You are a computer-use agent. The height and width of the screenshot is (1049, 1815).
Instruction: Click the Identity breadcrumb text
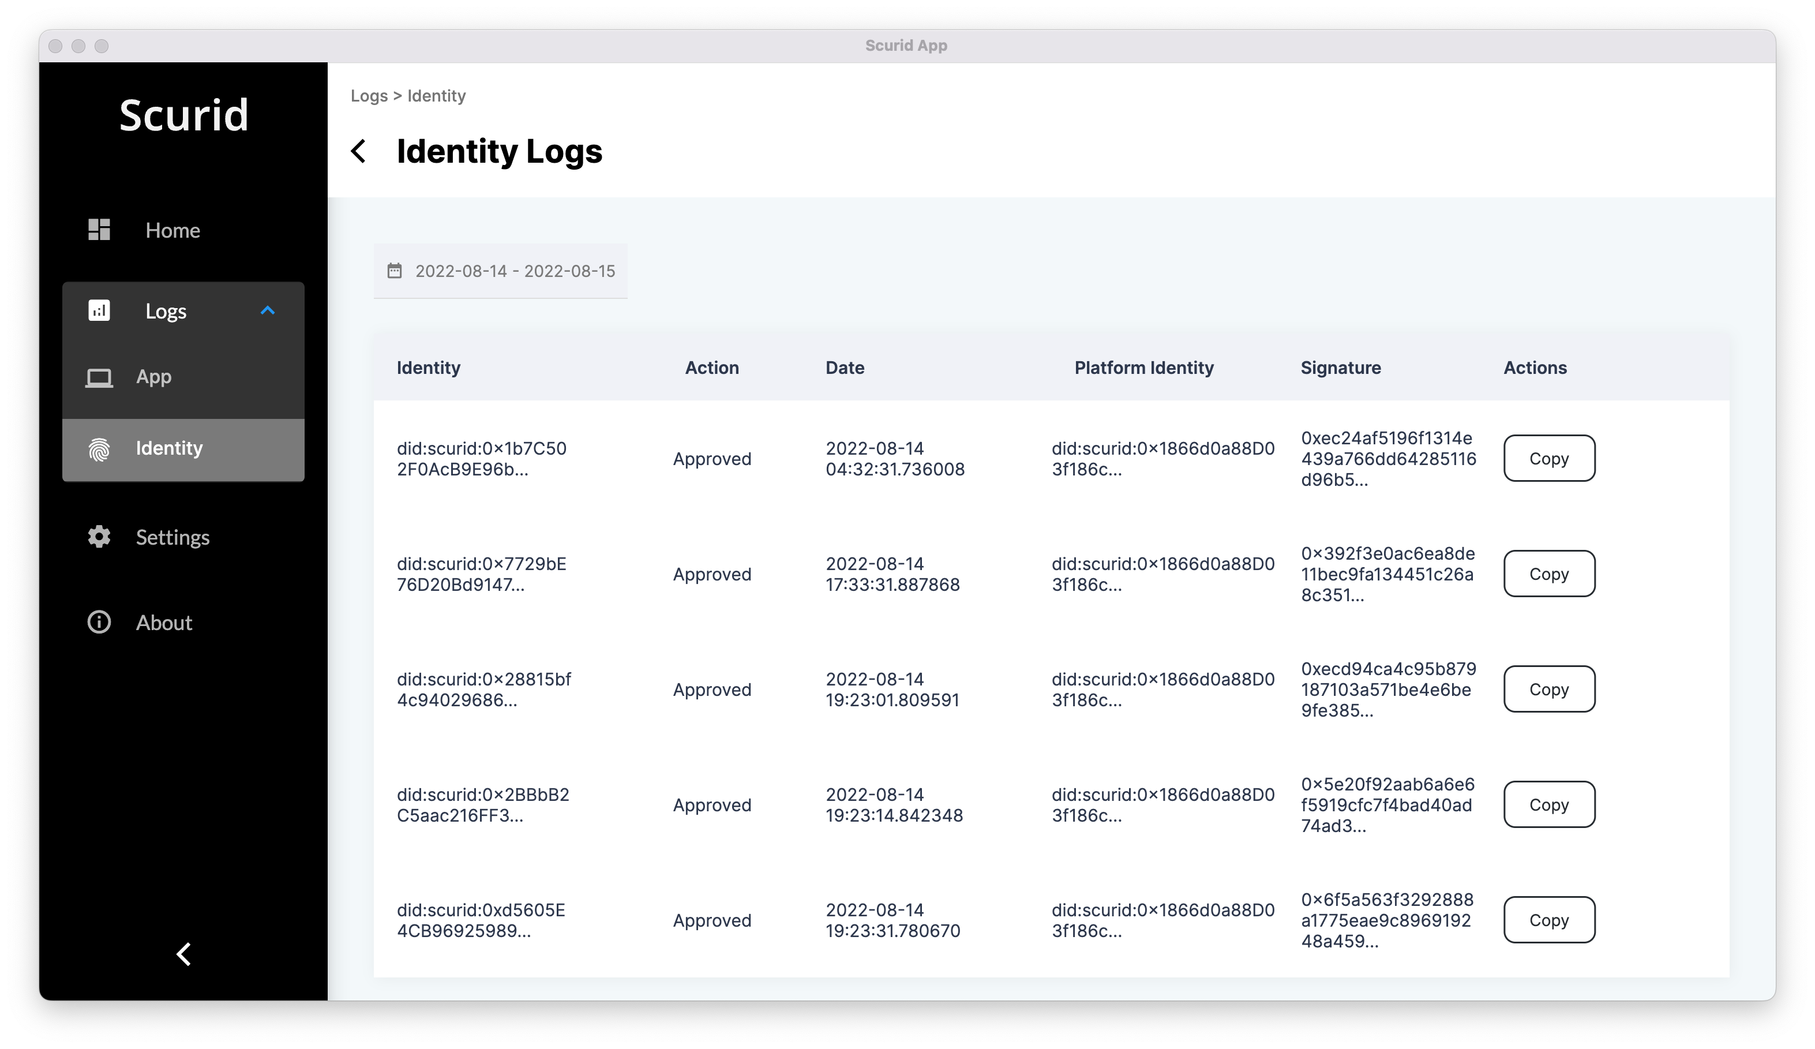[437, 96]
